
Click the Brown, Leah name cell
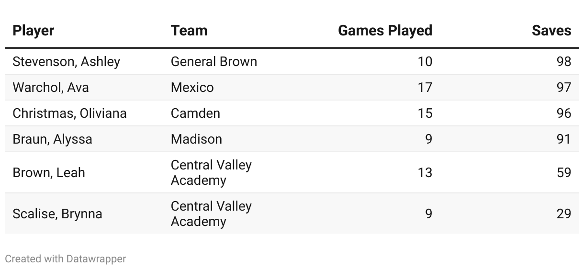[x=49, y=173]
